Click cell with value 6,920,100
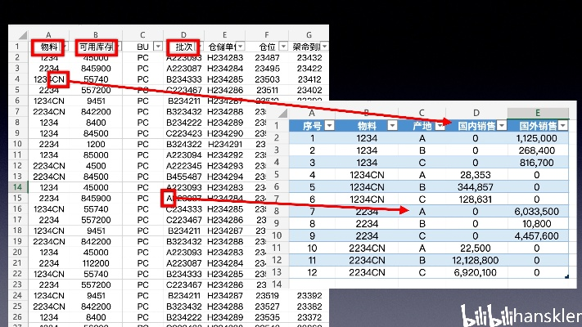Viewport: 582px width, 327px height. click(x=476, y=273)
